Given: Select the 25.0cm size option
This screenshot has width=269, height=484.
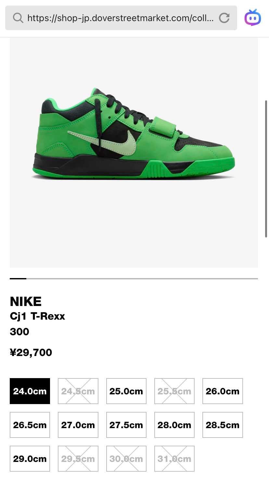Looking at the screenshot, I should coord(126,391).
